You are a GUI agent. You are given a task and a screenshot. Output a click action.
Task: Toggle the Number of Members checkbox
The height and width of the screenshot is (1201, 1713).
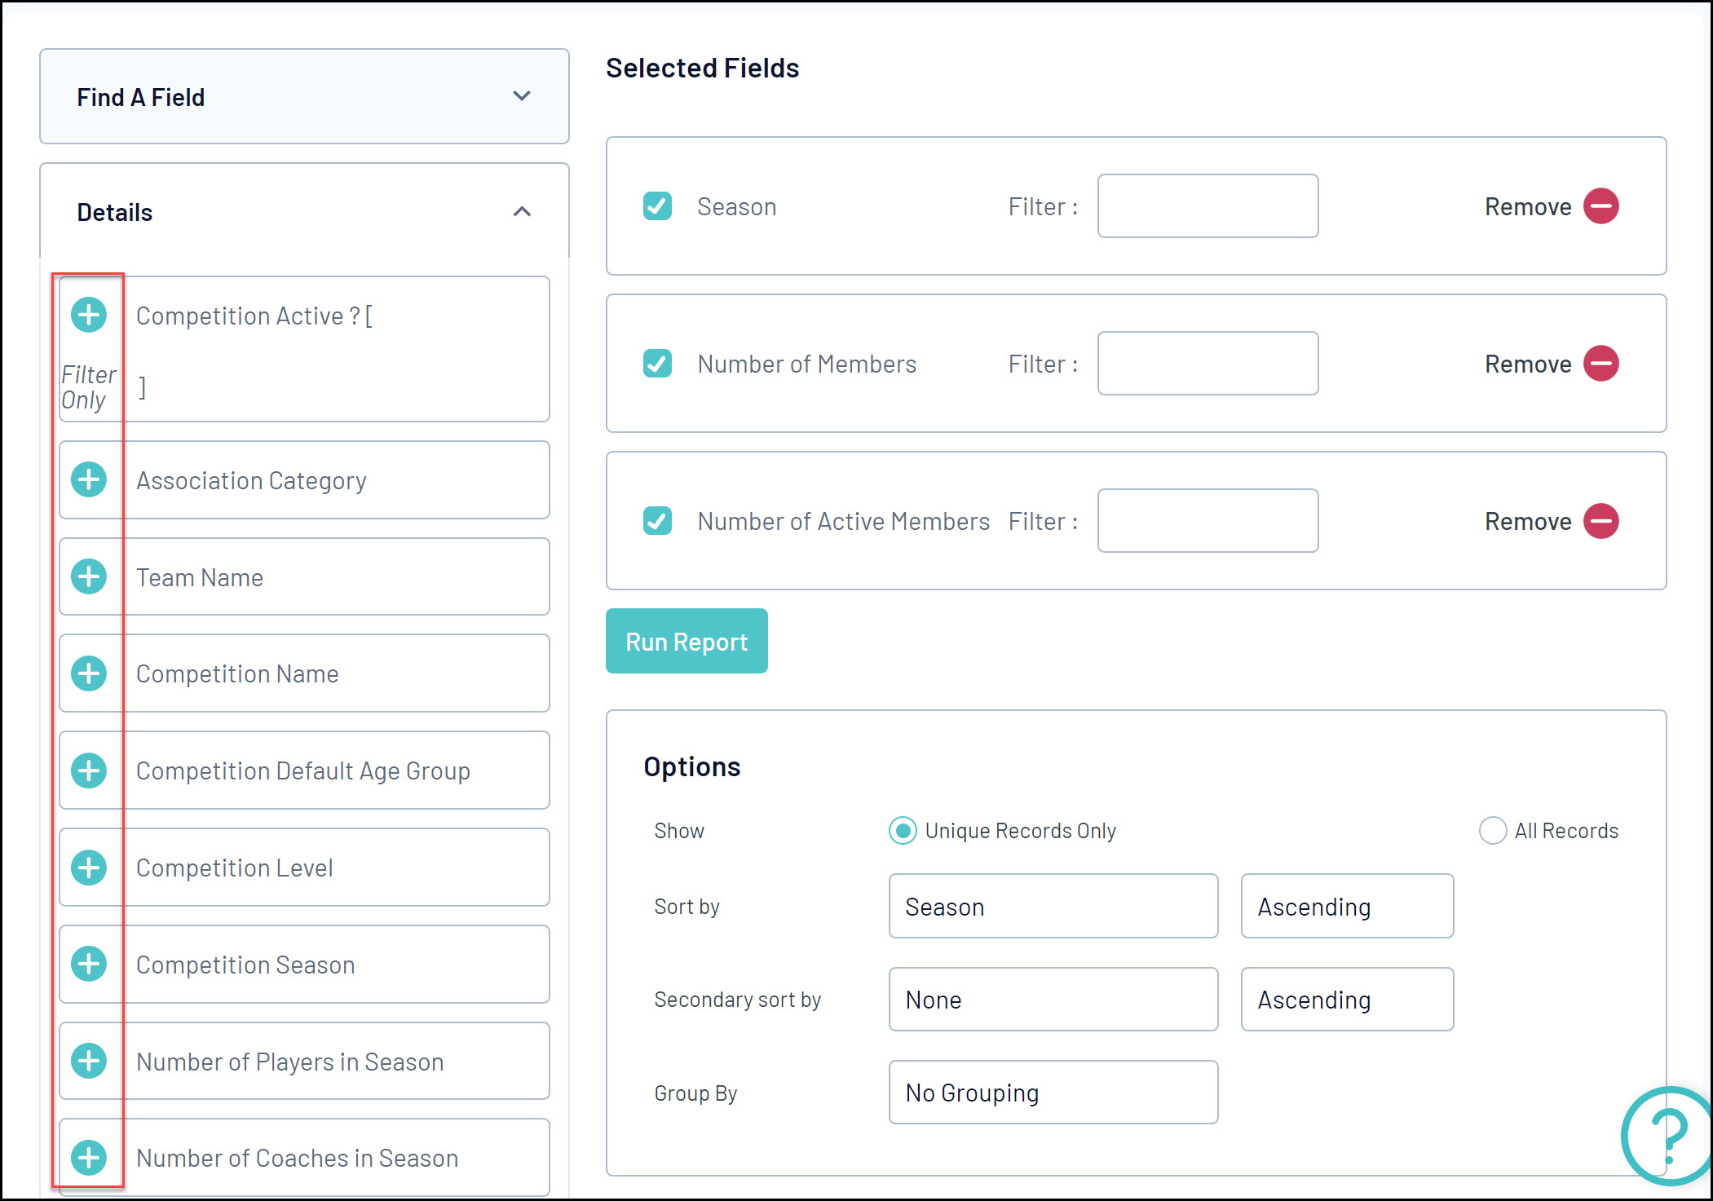(657, 364)
